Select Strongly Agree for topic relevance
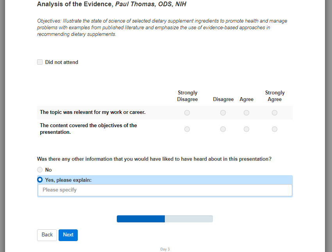 (275, 113)
